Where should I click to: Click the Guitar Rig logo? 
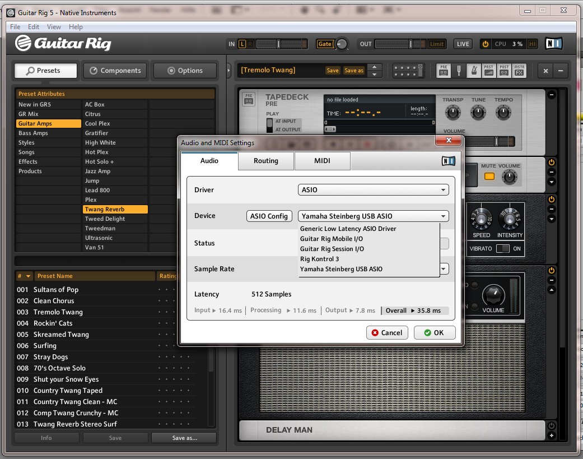pos(63,43)
